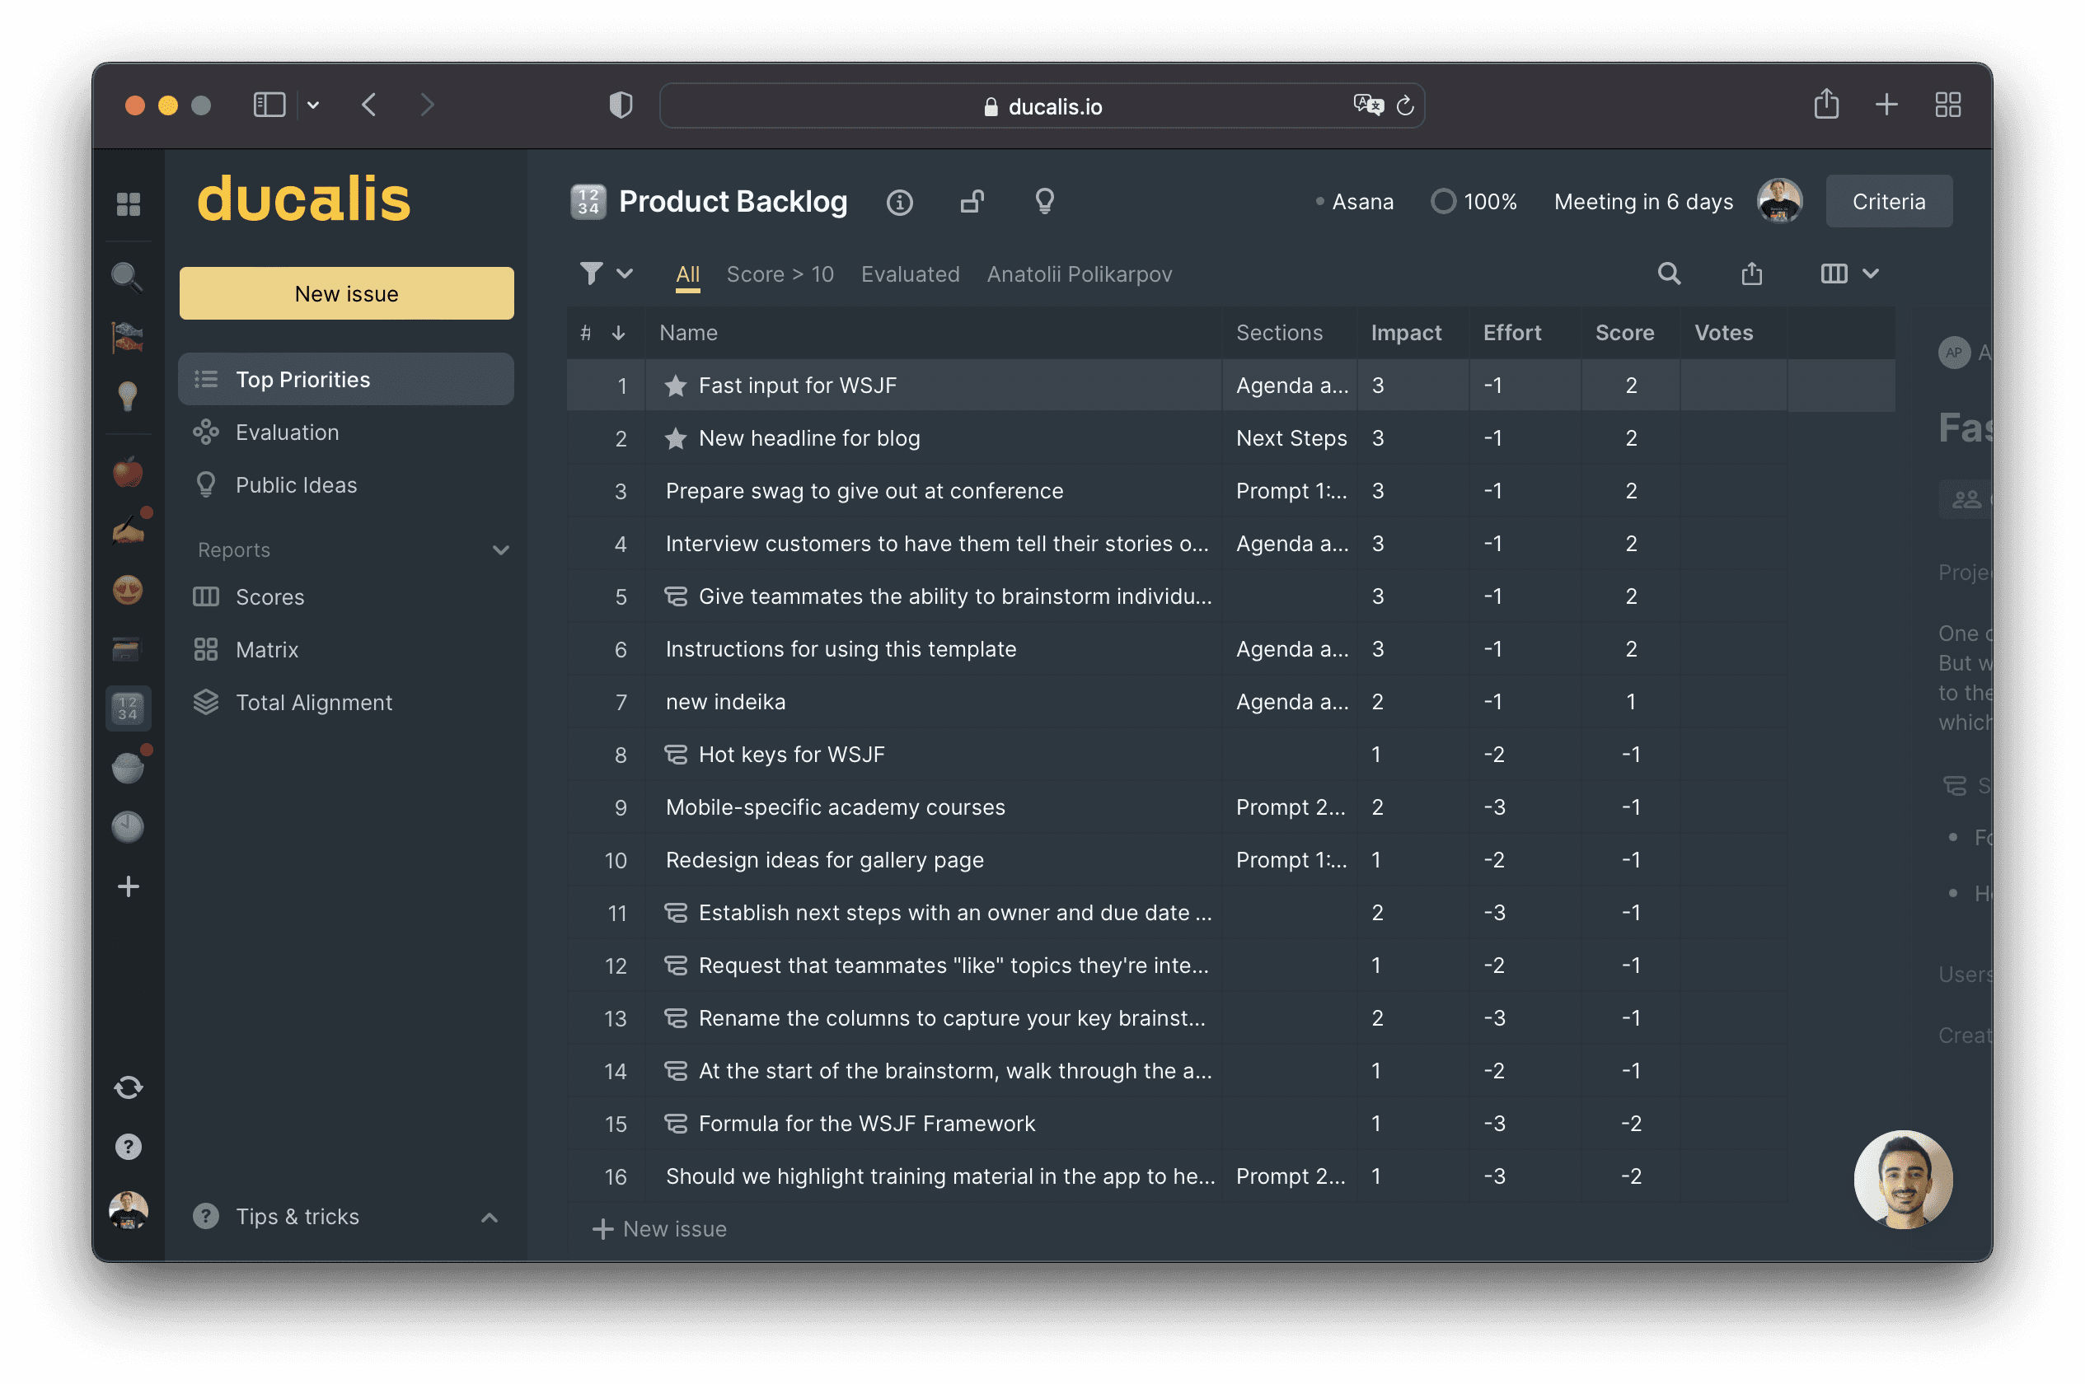
Task: Open the magnifying glass workspace in left rail
Action: pos(128,277)
